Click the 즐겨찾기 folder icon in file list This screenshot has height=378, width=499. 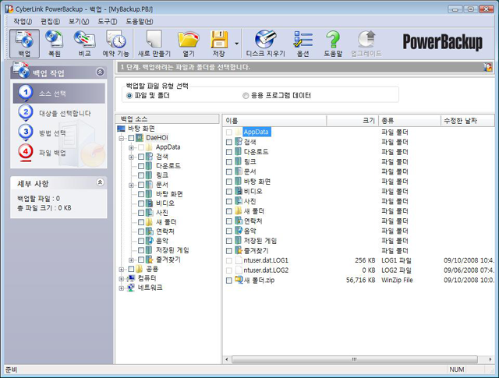click(239, 250)
